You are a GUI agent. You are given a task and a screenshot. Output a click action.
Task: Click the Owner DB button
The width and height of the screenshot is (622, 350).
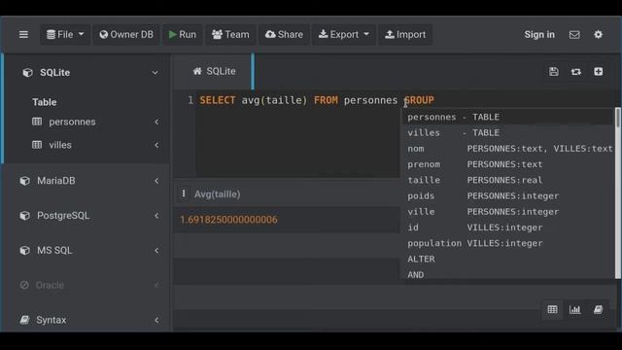click(126, 35)
